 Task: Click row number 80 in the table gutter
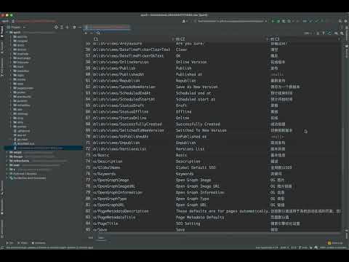tap(88, 199)
